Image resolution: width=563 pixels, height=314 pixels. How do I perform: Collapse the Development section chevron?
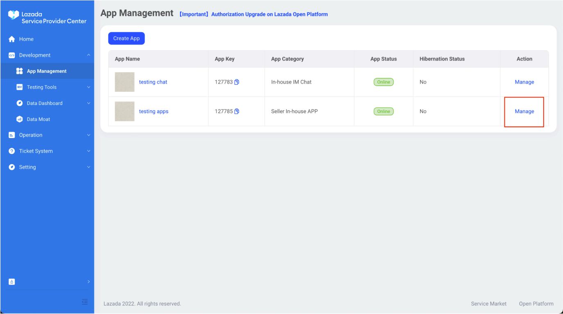click(88, 55)
